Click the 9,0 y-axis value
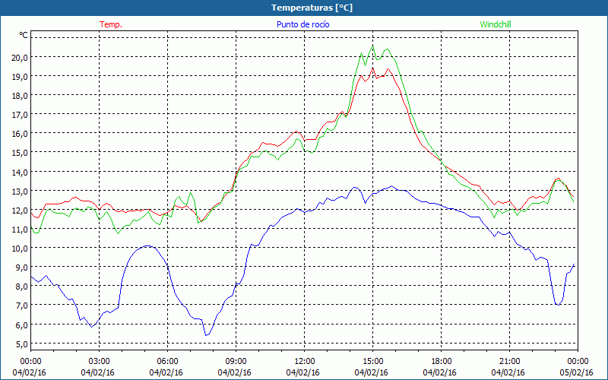Viewport: 608px width, 380px height. click(x=22, y=268)
